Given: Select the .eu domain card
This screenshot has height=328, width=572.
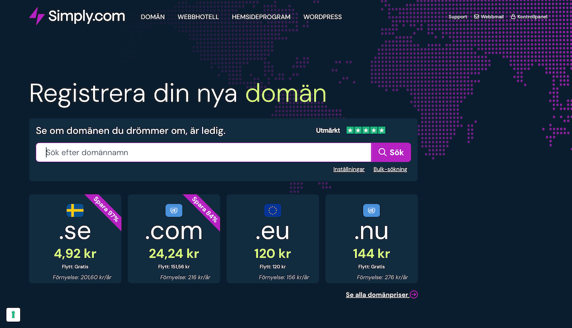Looking at the screenshot, I should point(273,239).
